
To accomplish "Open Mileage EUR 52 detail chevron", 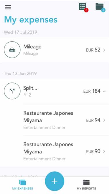I will click(x=104, y=50).
